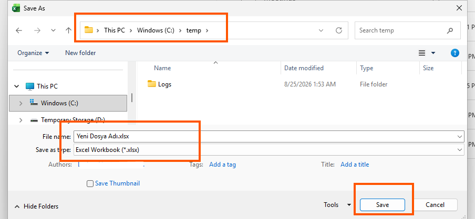This screenshot has width=475, height=219.
Task: Click the Logs date 8/25/2026 1:53 AM
Action: (x=310, y=84)
